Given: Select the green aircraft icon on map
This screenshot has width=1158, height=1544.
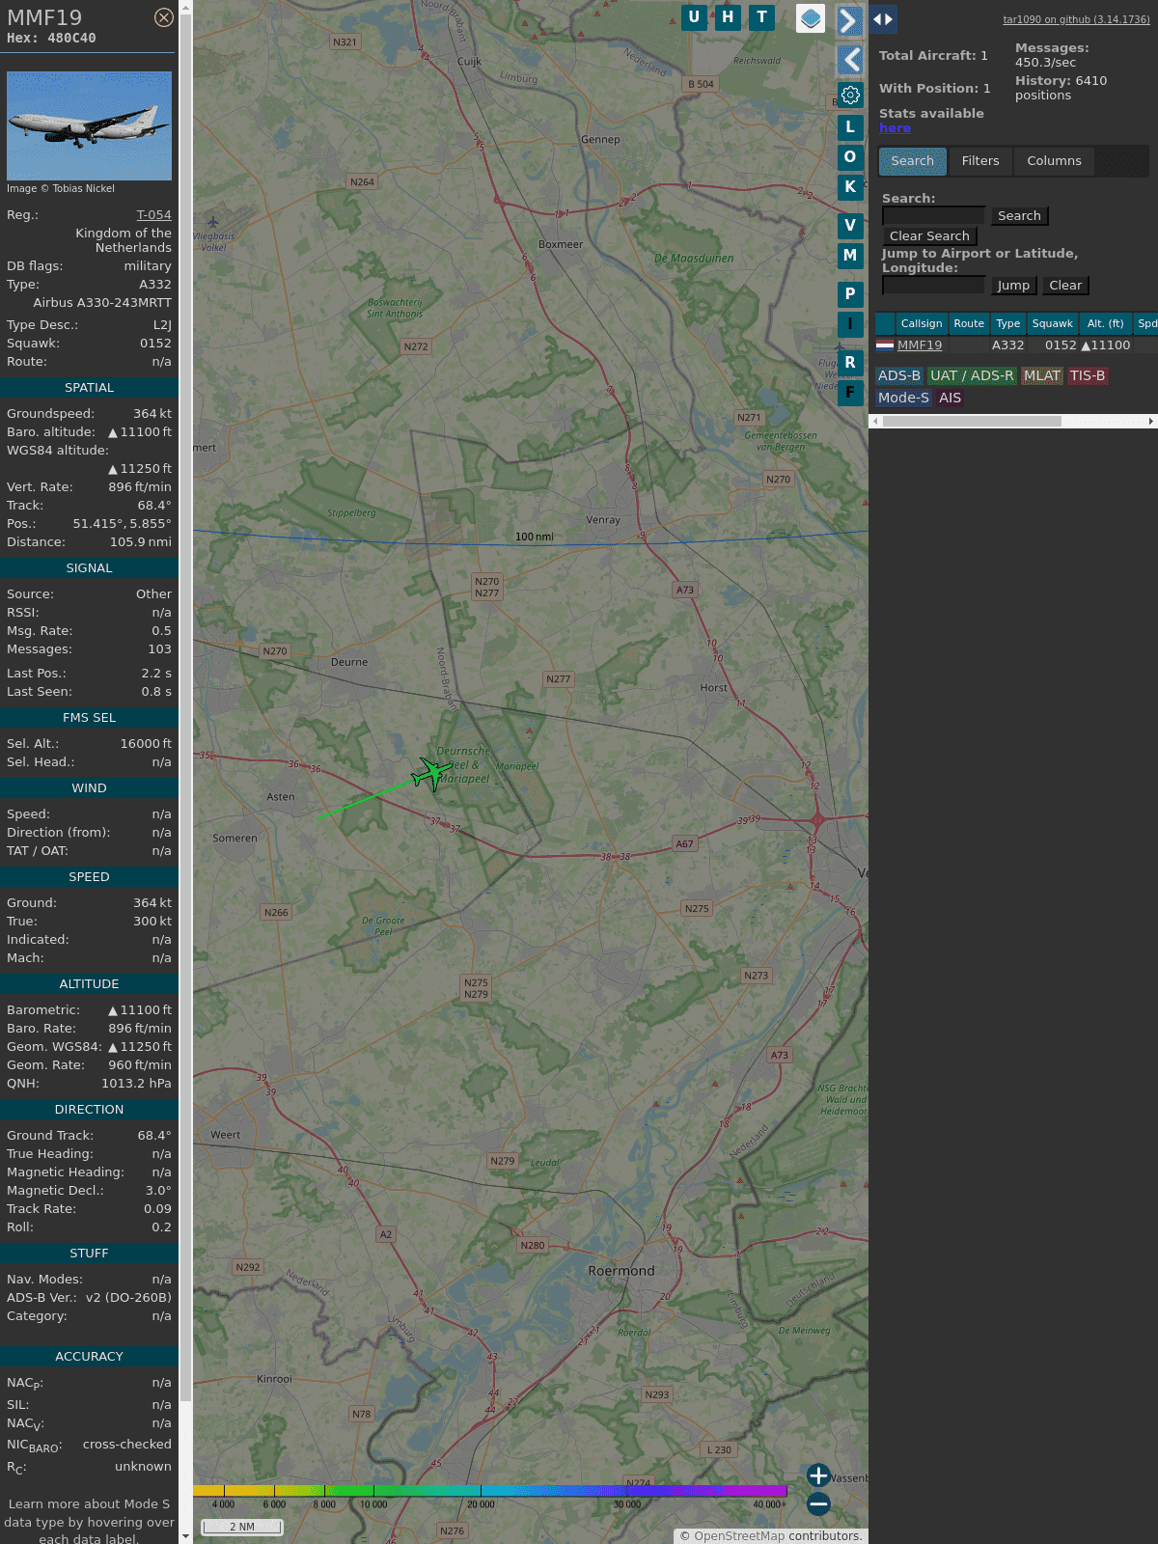Looking at the screenshot, I should (432, 773).
